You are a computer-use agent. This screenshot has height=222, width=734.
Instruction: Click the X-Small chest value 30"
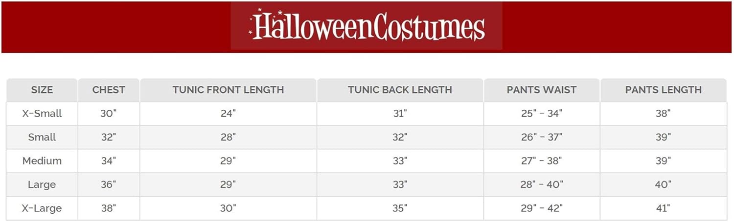tap(109, 114)
